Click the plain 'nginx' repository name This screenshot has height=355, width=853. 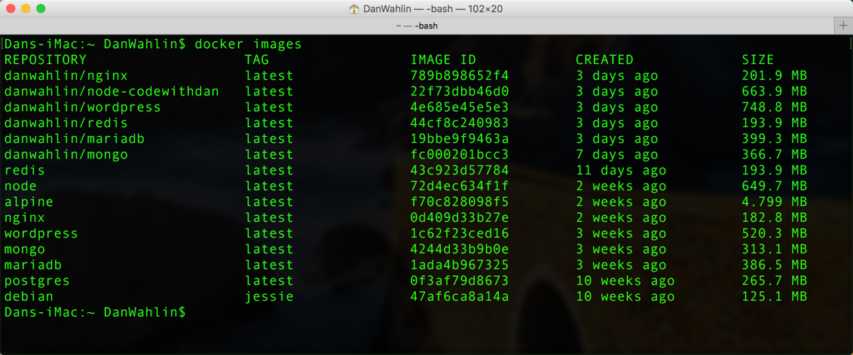(24, 217)
